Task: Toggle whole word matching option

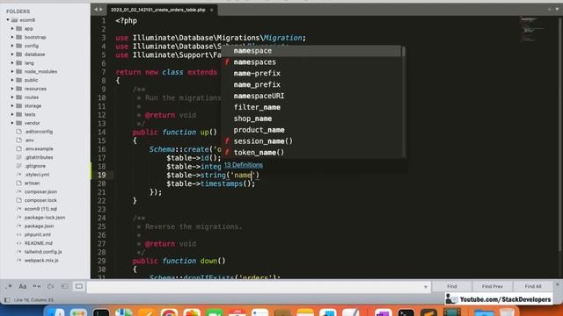Action: [x=37, y=286]
